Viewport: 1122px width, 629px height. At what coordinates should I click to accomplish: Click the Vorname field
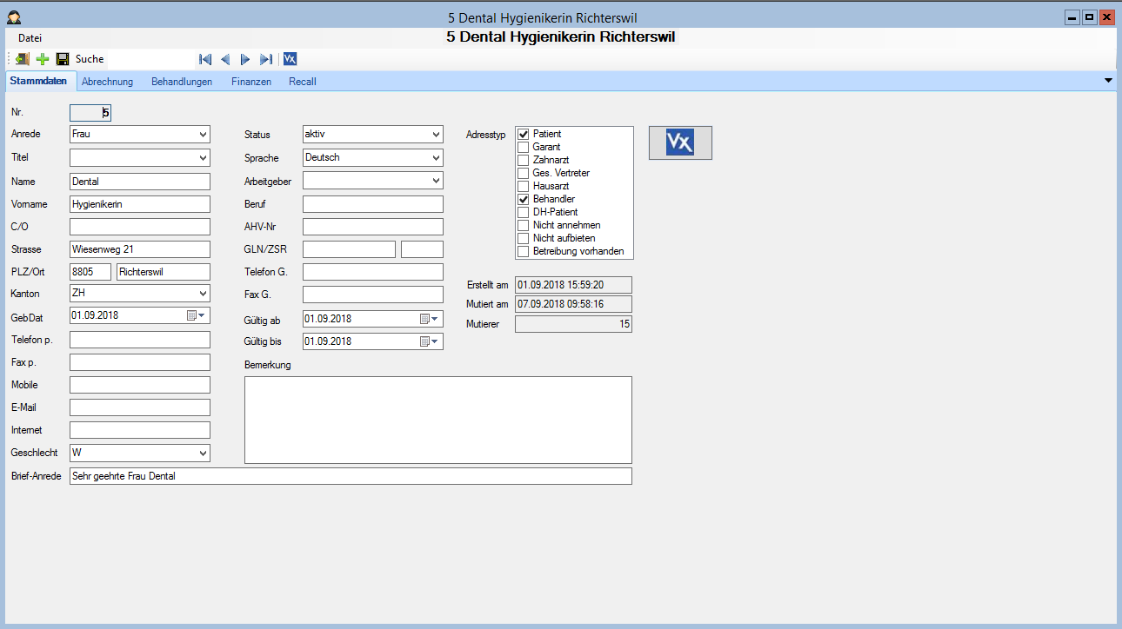coord(140,204)
